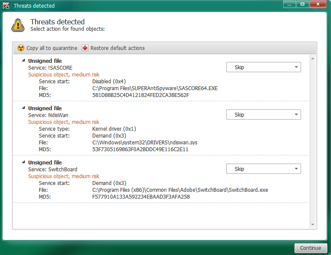Click the scrollbar up arrow
Viewport: 331px width, 255px height.
313,59
